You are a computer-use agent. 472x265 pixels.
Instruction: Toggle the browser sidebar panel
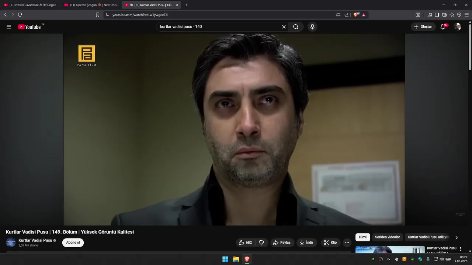(x=437, y=15)
